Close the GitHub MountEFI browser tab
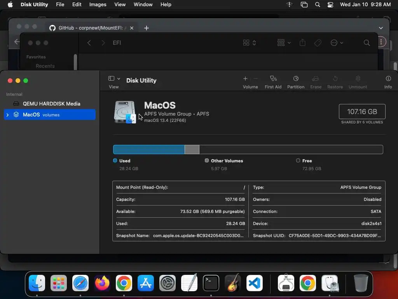Screen dimensions: 398x299 [x=132, y=28]
